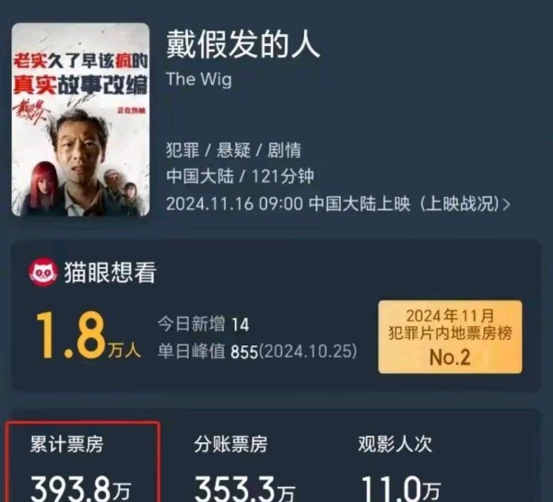Open the movie poster thumbnail
The height and width of the screenshot is (502, 553).
click(x=81, y=120)
